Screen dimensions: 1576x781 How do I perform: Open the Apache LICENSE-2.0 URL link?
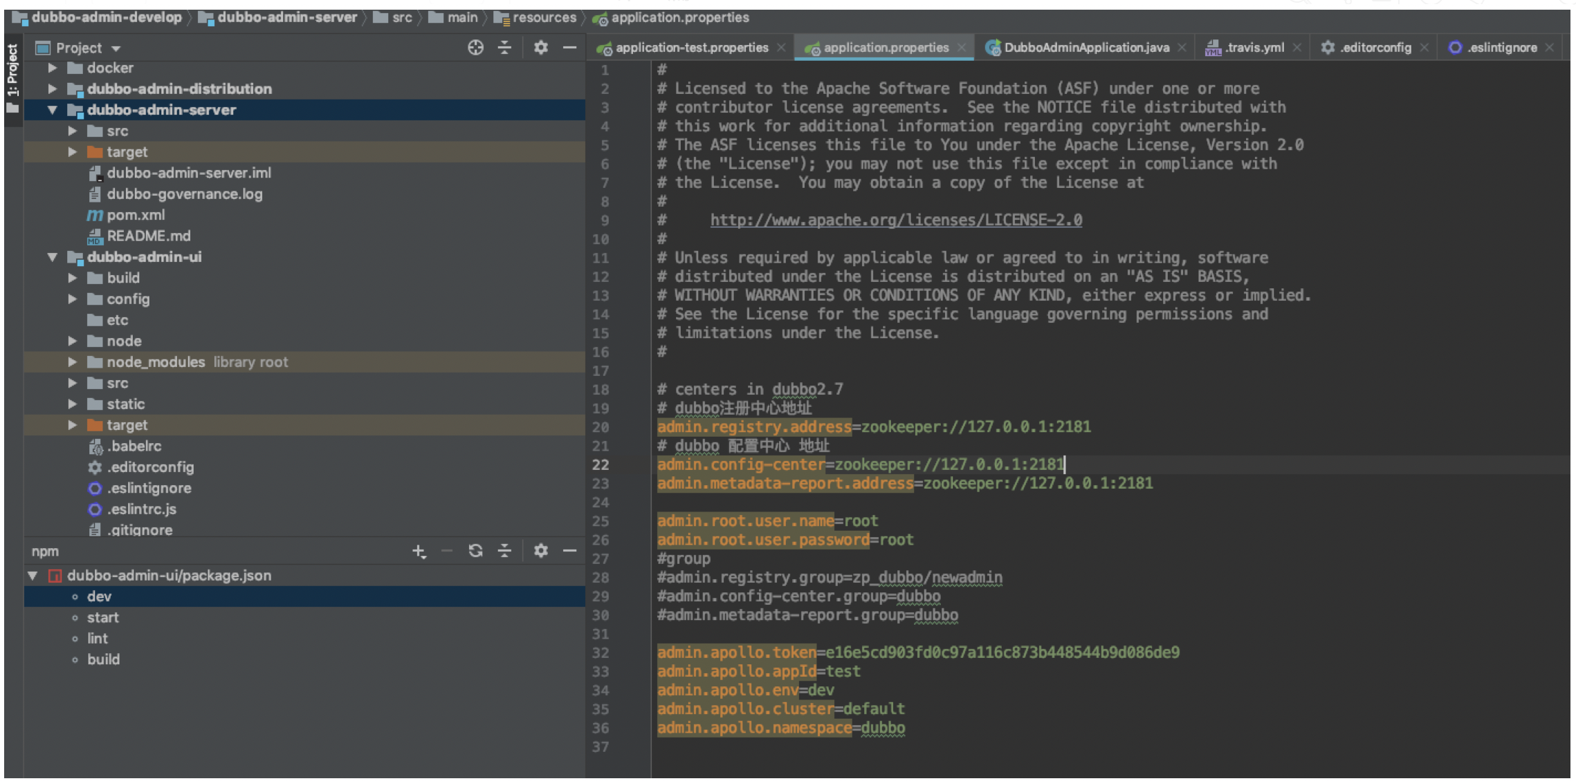coord(896,220)
